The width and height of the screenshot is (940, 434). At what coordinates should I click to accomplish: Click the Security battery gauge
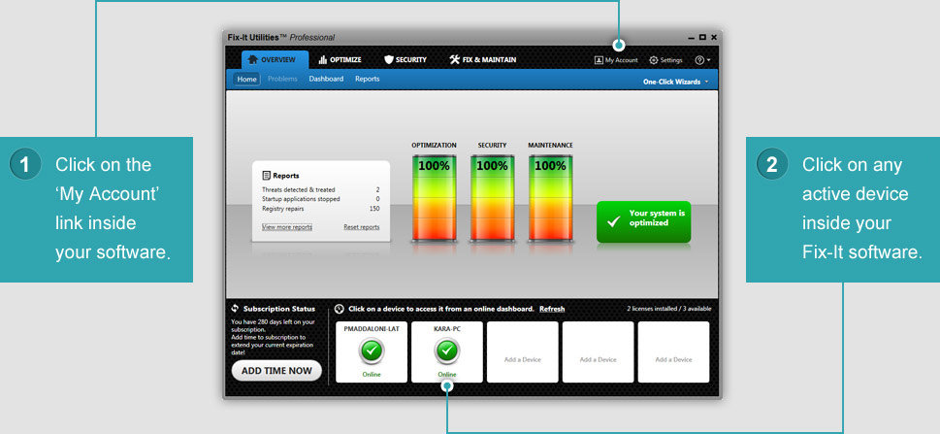[x=492, y=197]
